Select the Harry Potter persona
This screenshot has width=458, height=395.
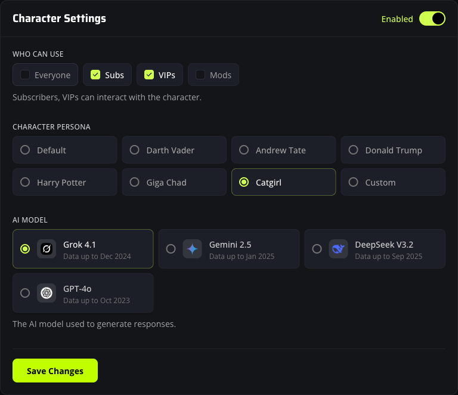pyautogui.click(x=65, y=182)
